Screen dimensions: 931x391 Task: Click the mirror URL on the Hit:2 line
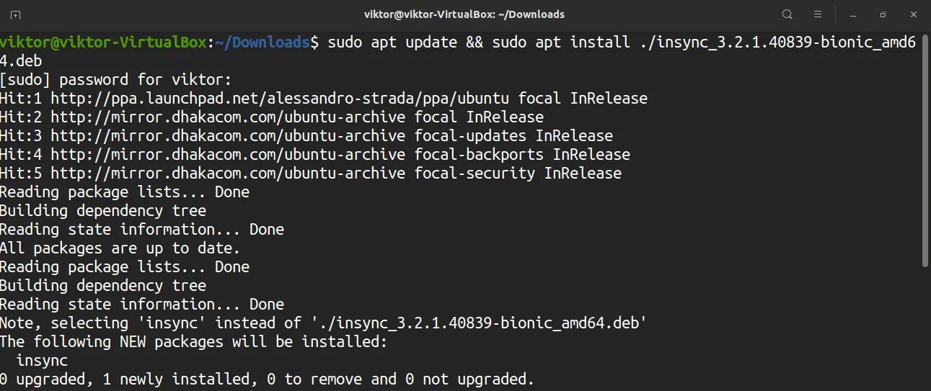click(228, 117)
